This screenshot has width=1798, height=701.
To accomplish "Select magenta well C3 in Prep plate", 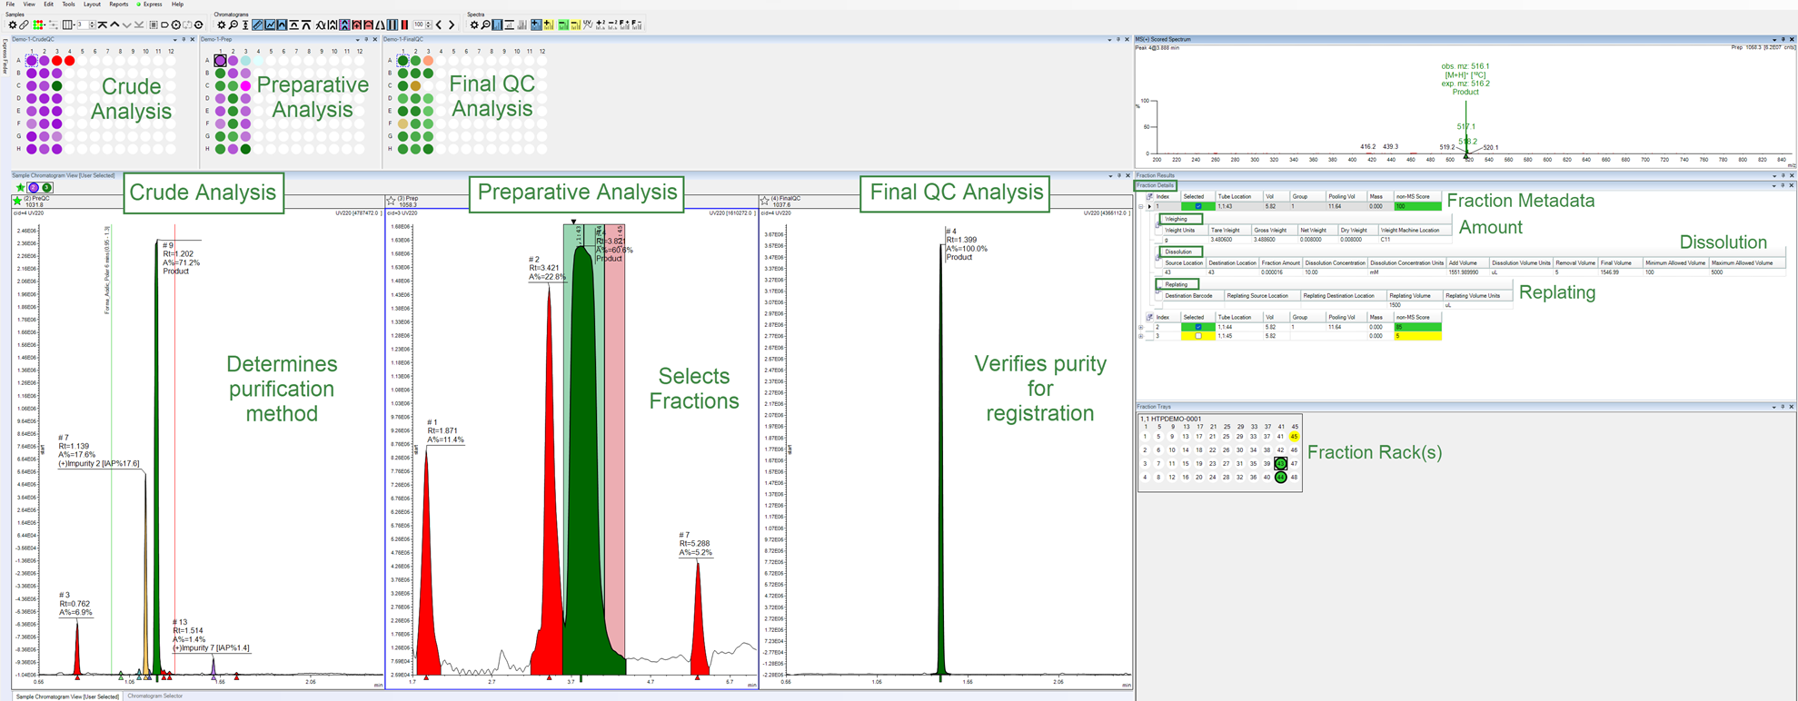I will pos(245,86).
